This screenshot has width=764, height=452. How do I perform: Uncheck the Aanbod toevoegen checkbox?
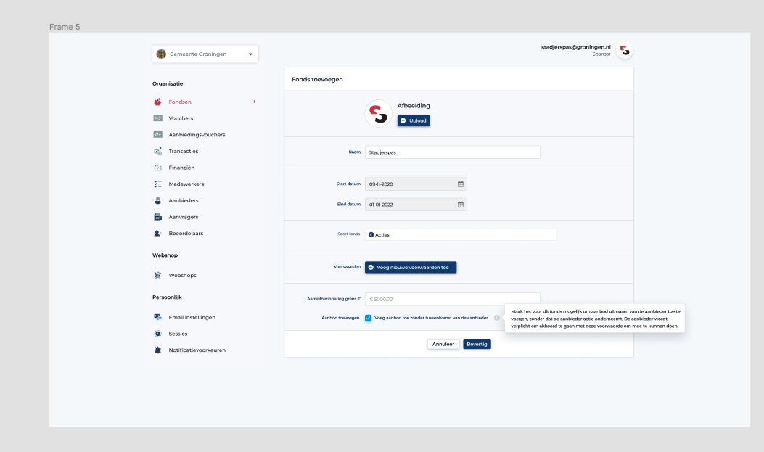(369, 318)
